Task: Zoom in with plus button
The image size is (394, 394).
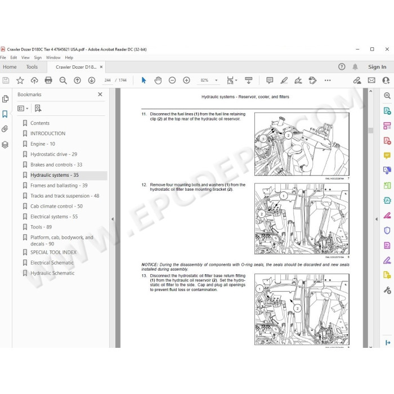Action: tap(186, 80)
